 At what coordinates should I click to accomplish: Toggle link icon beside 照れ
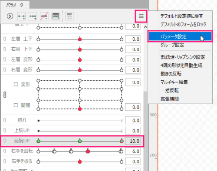point(5,120)
